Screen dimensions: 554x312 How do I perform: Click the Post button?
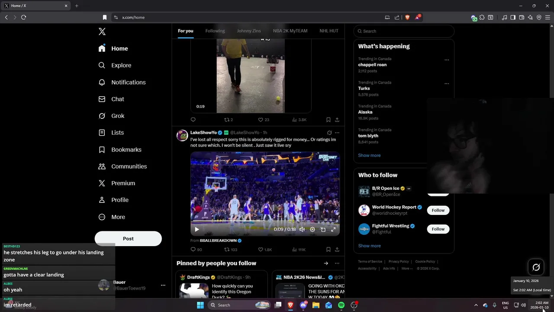click(128, 239)
